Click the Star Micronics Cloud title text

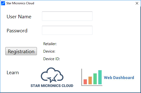point(20,3)
